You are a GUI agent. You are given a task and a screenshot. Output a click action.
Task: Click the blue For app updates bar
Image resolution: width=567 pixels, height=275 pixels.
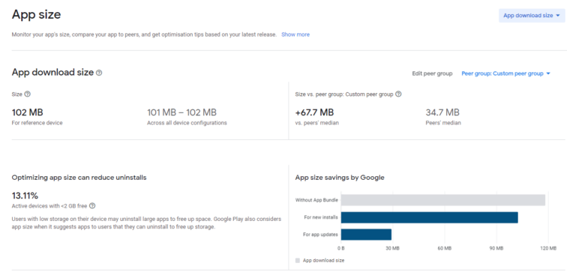coord(366,235)
